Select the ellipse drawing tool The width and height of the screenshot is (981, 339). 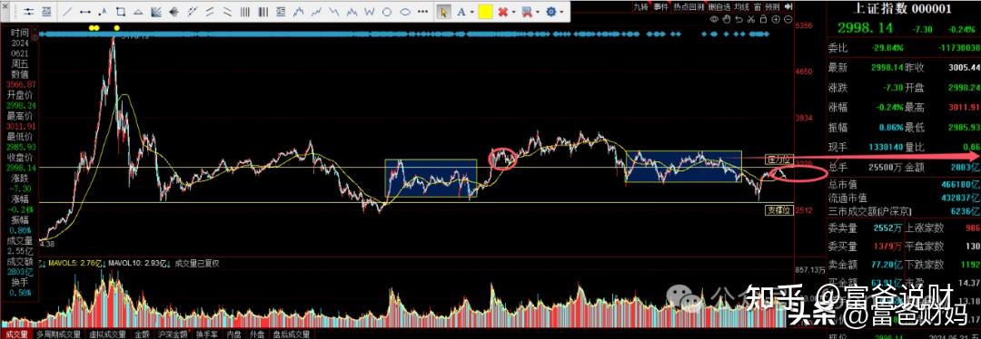tap(405, 12)
